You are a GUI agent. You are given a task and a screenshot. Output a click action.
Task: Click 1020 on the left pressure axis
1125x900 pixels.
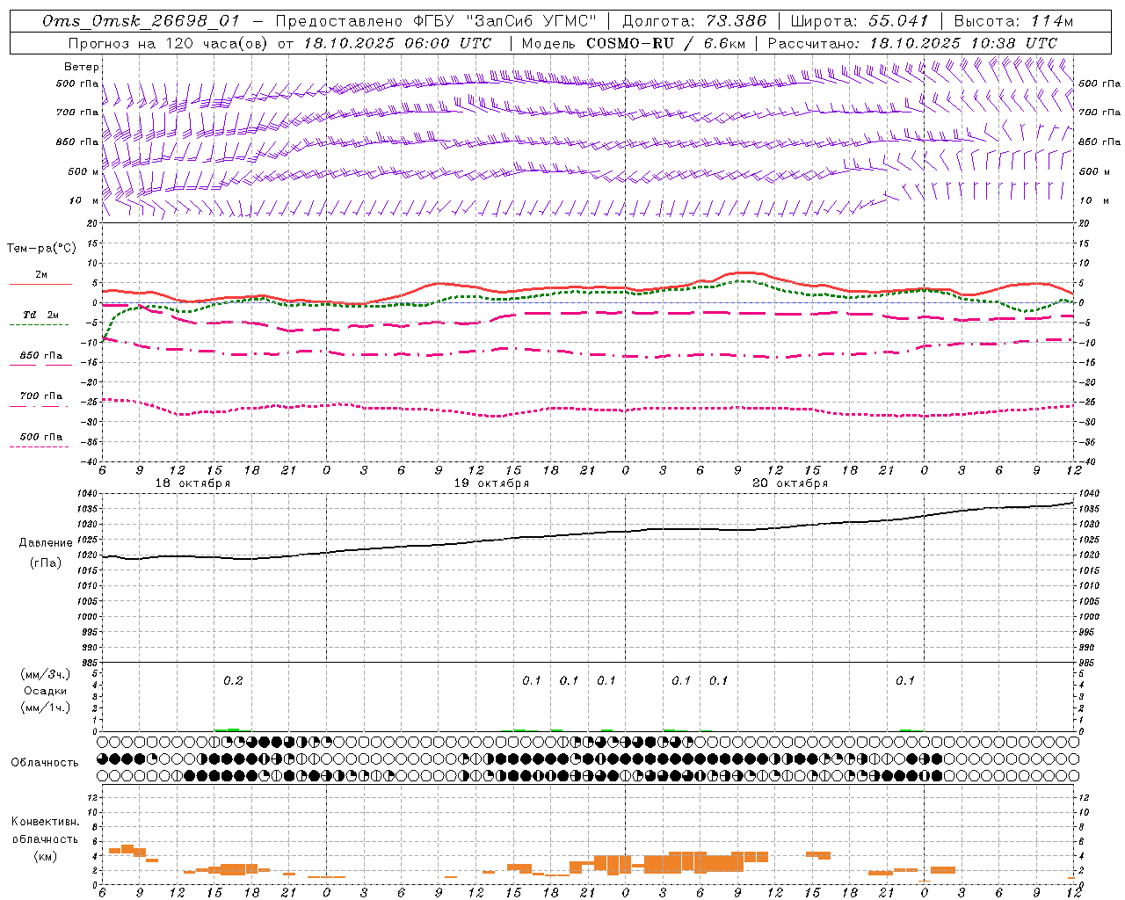tap(89, 555)
